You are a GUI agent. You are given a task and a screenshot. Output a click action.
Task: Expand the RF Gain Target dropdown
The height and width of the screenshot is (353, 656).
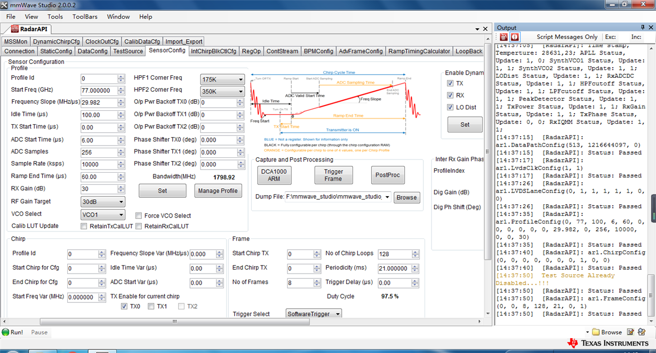point(103,202)
